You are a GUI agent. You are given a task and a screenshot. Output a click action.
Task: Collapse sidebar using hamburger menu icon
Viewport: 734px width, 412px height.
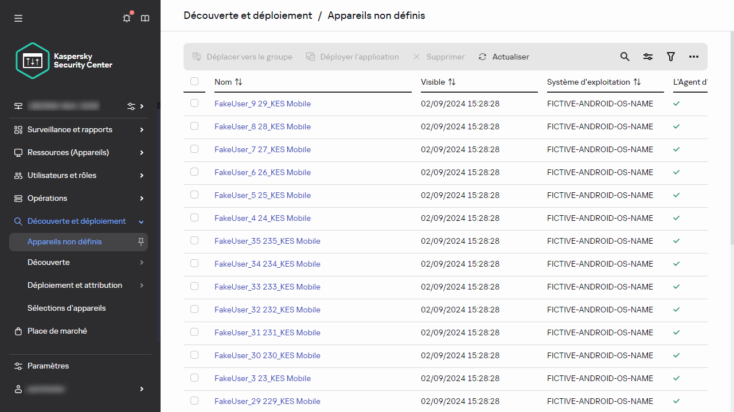(x=18, y=18)
